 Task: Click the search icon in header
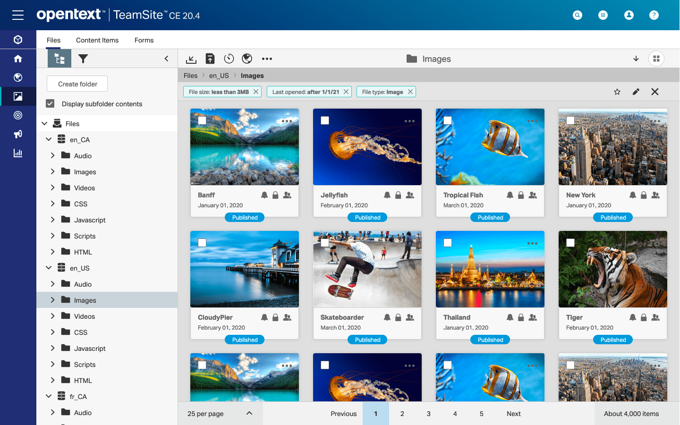pos(578,15)
